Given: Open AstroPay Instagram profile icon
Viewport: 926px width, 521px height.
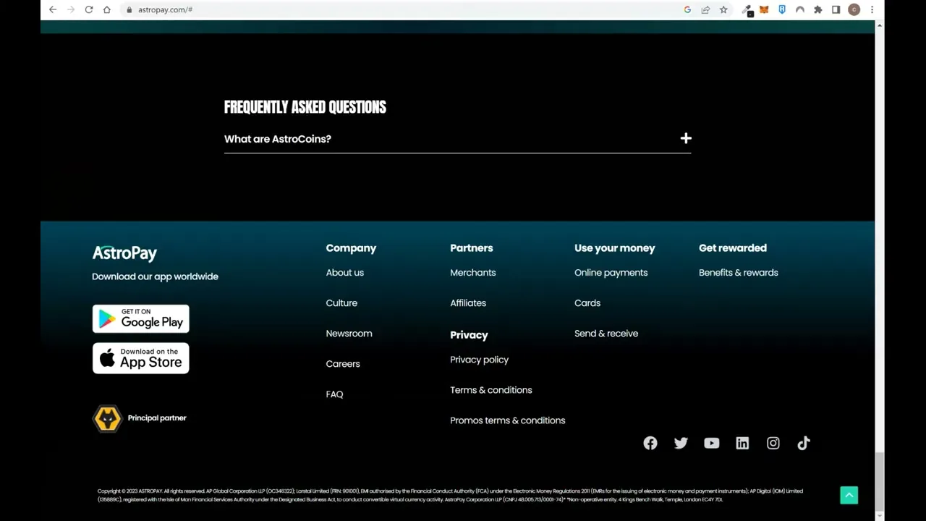Looking at the screenshot, I should (773, 443).
